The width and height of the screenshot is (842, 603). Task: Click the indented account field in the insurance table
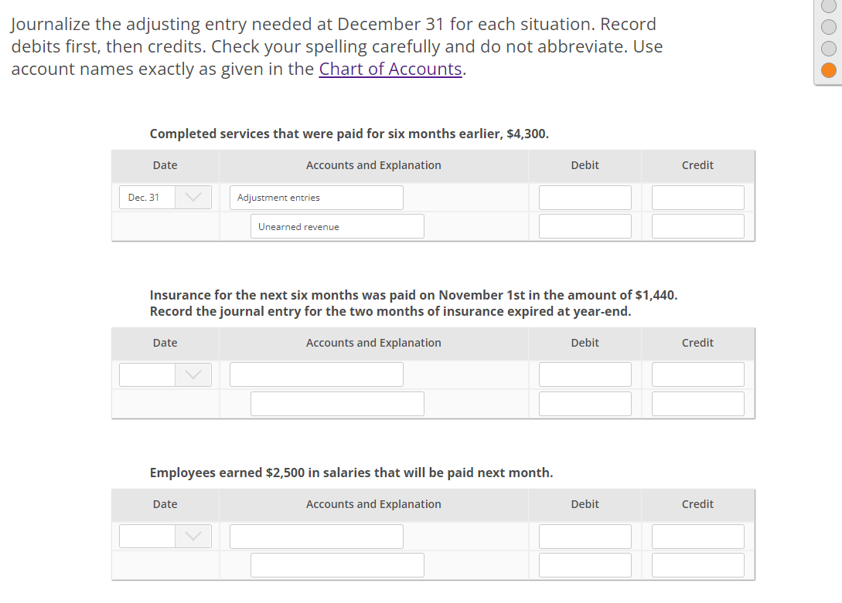(337, 402)
